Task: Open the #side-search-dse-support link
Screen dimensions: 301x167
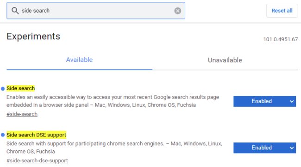Action: point(37,161)
